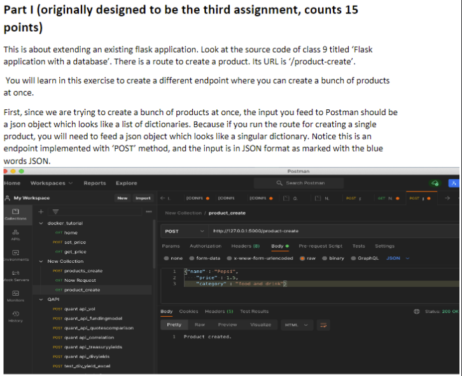
Task: Select the binary radio option
Action: pos(333,258)
